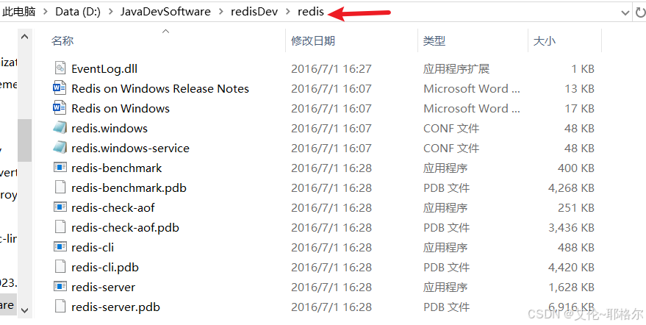
Task: Expand the chevron after Data (D:) breadcrumb
Action: pos(110,12)
